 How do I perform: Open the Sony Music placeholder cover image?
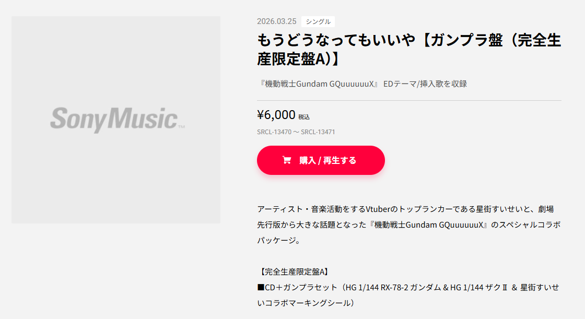point(116,120)
